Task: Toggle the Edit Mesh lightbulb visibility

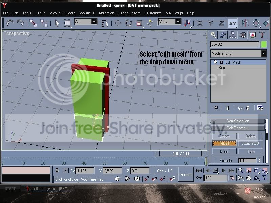Action: (x=215, y=62)
